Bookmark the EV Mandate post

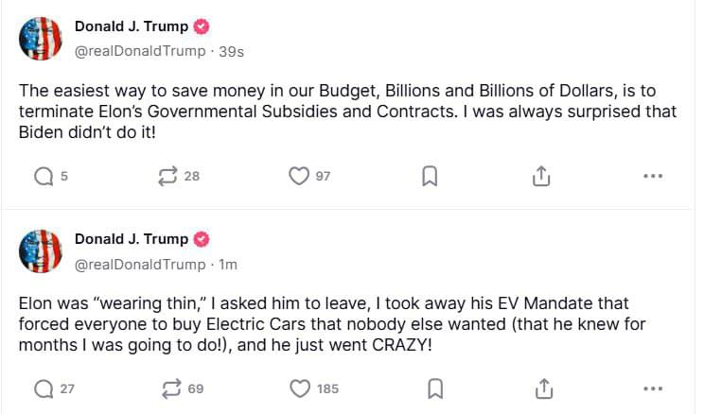[435, 388]
